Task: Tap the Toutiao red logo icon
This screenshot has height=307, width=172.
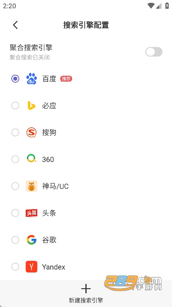Action: (x=31, y=213)
